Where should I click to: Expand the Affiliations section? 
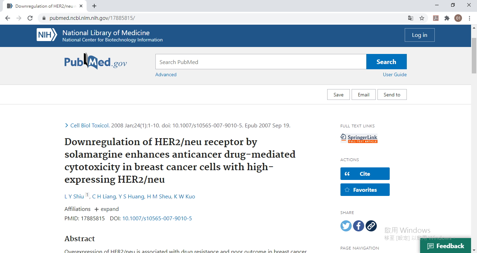coord(107,209)
